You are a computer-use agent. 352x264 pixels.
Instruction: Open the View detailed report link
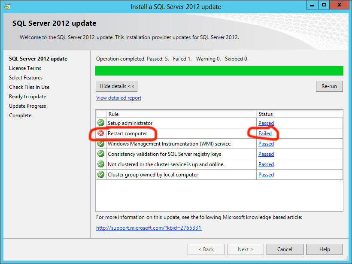click(x=118, y=98)
